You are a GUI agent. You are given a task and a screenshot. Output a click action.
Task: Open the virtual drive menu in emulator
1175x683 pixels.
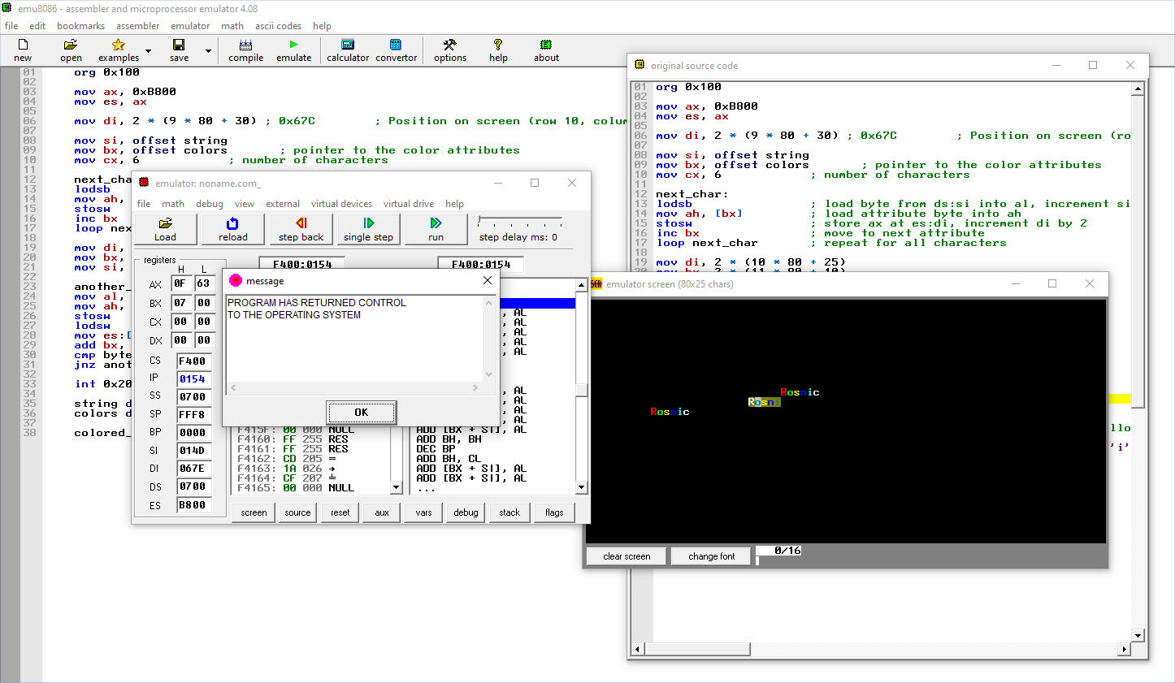click(x=409, y=204)
